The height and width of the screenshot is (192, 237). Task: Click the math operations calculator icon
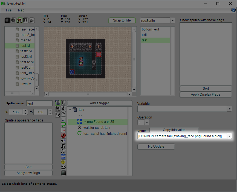tap(63, 157)
